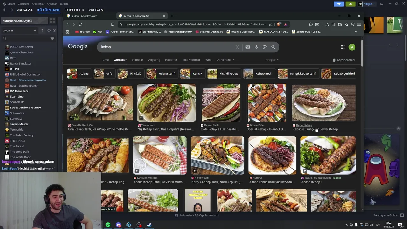Open the Araçlar tools dropdown
The image size is (407, 229).
click(x=272, y=60)
